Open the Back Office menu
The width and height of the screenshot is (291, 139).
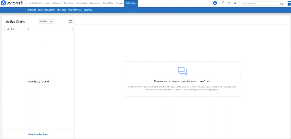108,3
